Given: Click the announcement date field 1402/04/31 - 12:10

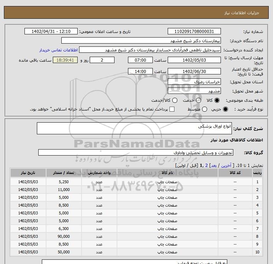Looking at the screenshot, I should tap(51, 31).
